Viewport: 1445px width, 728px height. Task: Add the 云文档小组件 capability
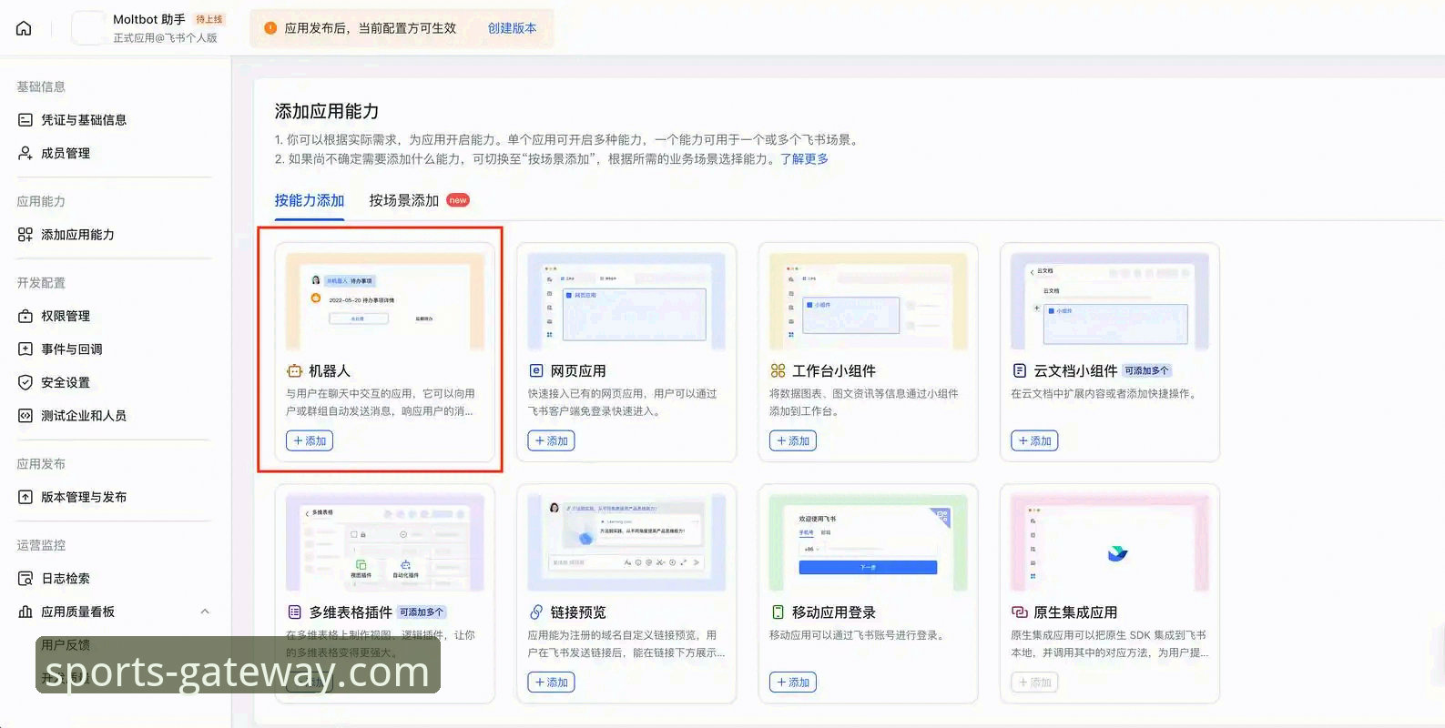(x=1034, y=441)
